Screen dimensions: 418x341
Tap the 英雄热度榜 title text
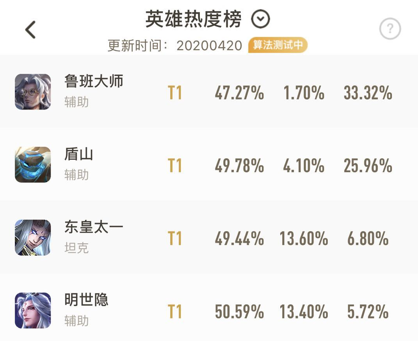(194, 19)
